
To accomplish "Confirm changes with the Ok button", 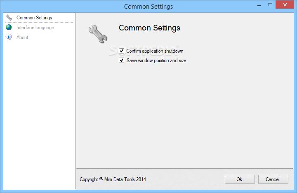I will 240,179.
